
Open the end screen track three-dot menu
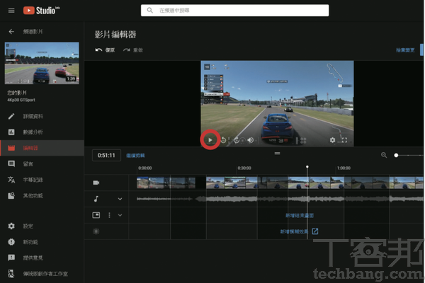[x=109, y=215]
